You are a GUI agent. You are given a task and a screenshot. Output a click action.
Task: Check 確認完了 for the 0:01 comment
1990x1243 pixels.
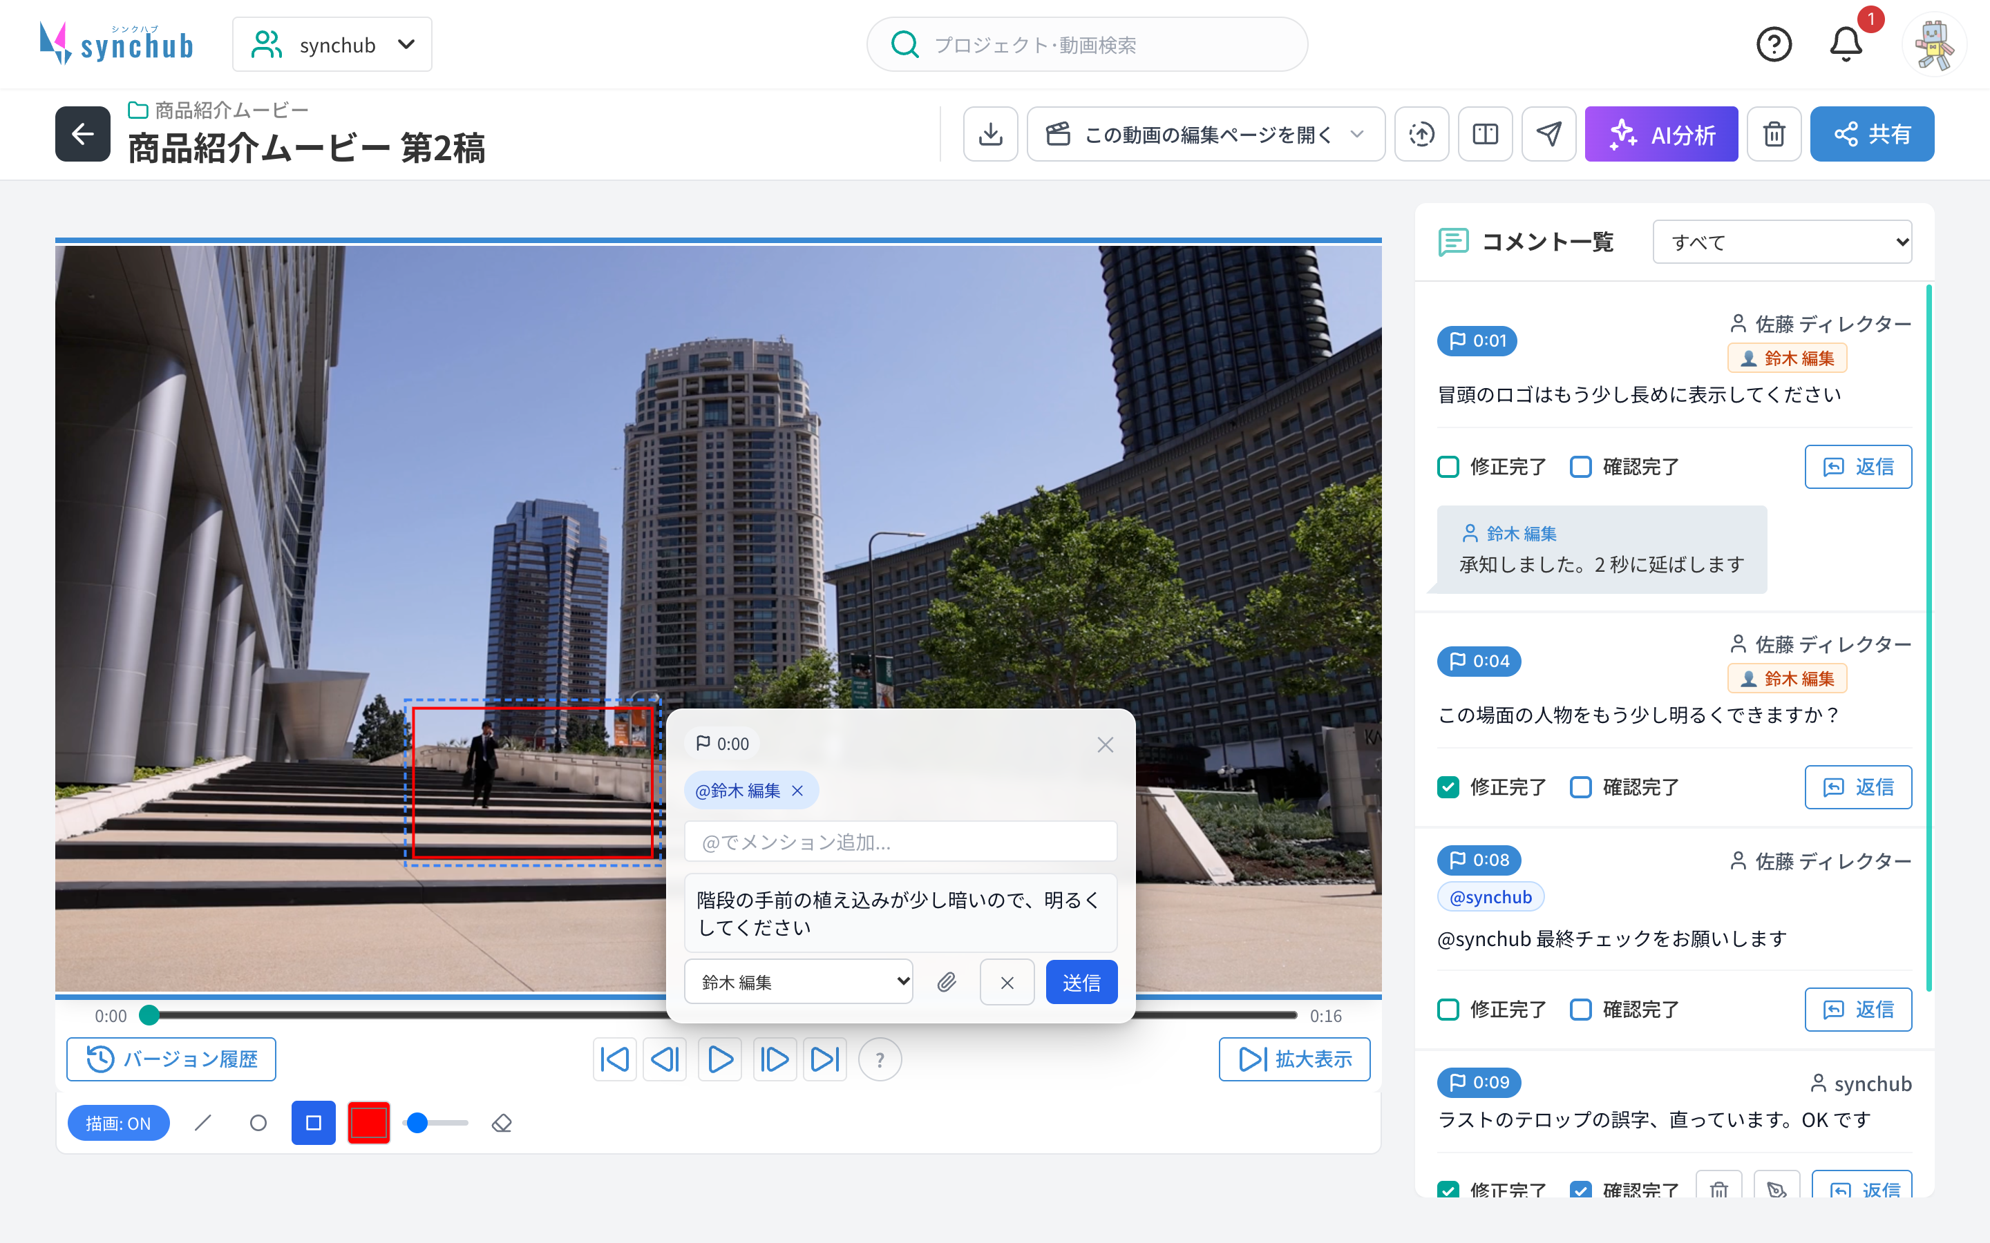(x=1580, y=467)
